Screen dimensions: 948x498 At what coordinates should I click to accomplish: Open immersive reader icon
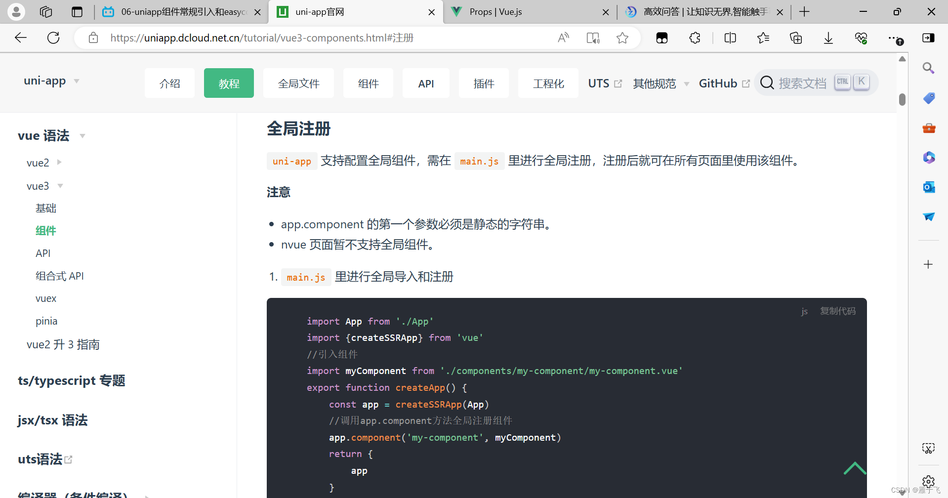(593, 38)
